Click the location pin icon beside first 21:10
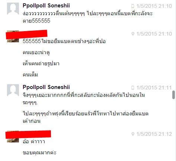Image resolution: width=176 pixels, height=161 pixels. 133,34
